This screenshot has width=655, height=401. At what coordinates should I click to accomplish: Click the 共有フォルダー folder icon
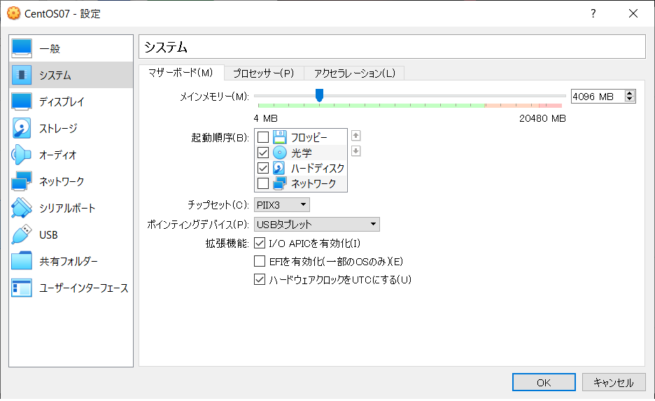(22, 261)
